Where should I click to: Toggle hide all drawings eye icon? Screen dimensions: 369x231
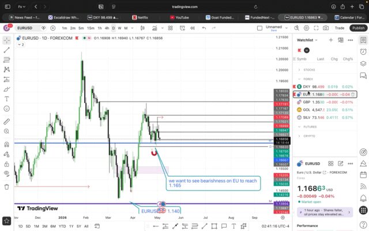[6, 174]
